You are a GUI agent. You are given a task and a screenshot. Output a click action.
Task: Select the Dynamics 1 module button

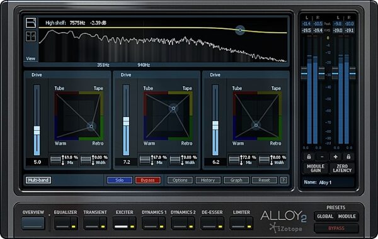[x=151, y=223]
